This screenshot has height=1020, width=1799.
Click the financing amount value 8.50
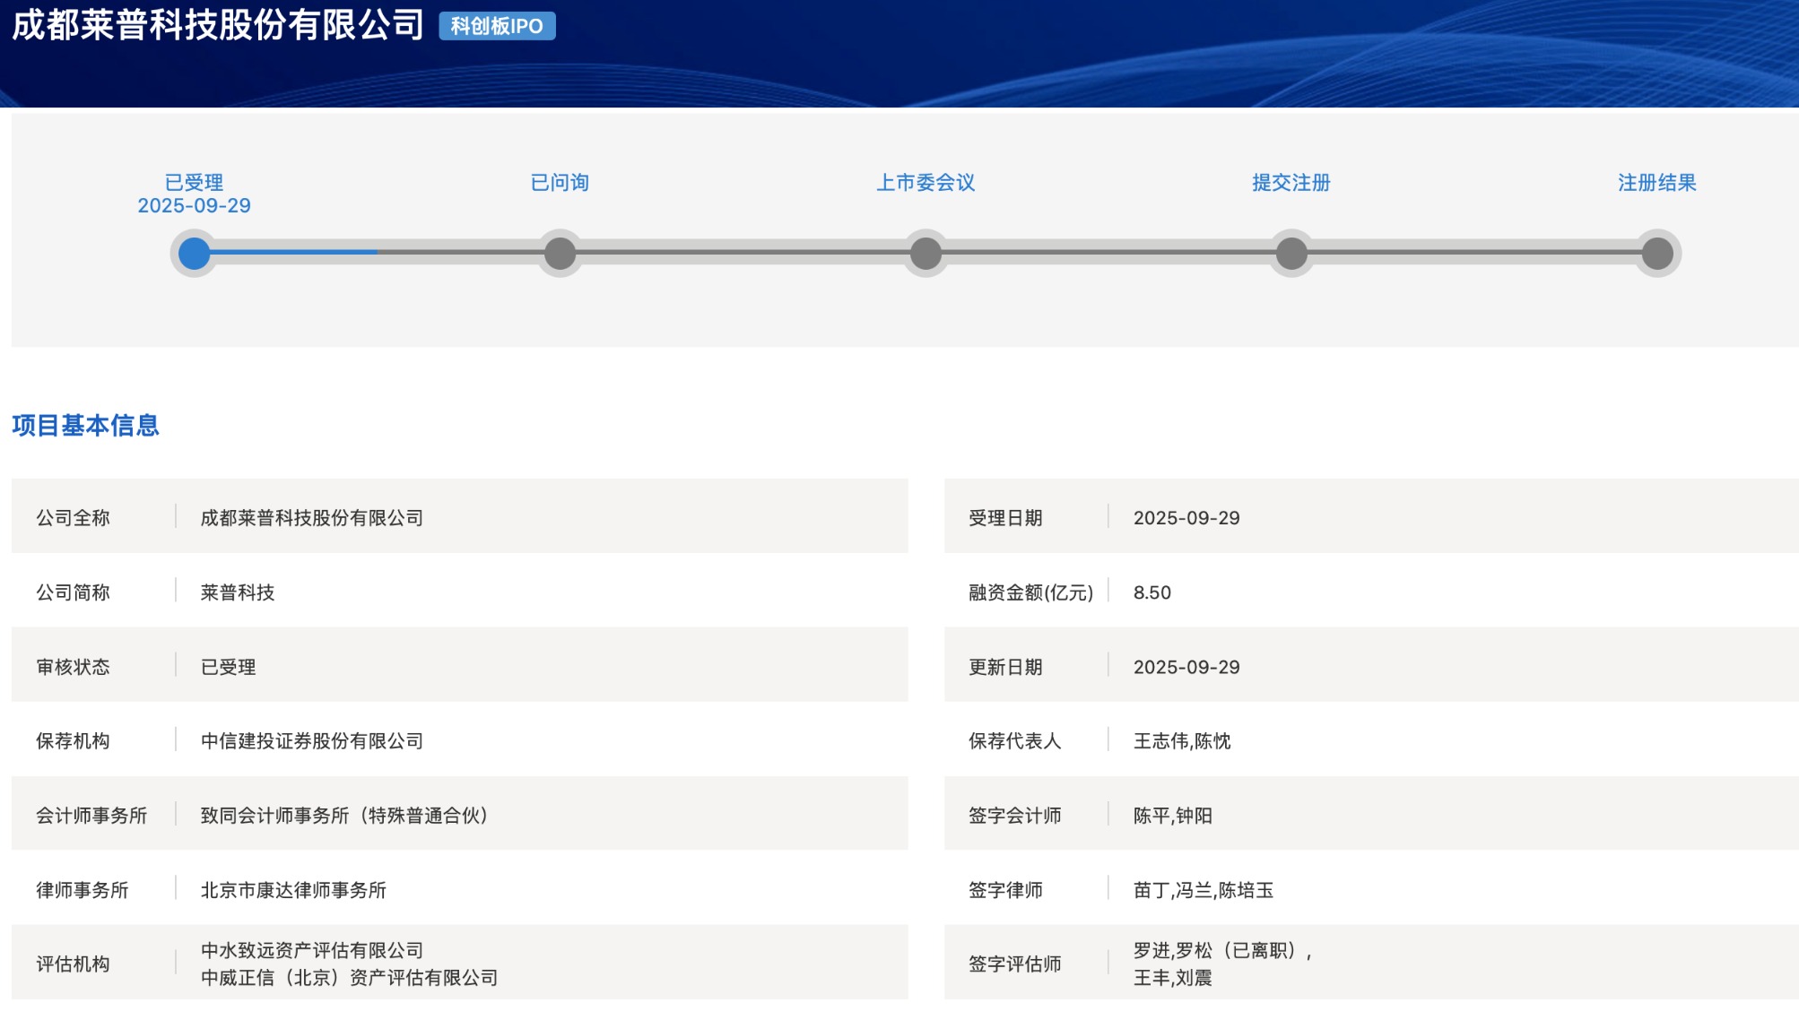tap(1152, 592)
